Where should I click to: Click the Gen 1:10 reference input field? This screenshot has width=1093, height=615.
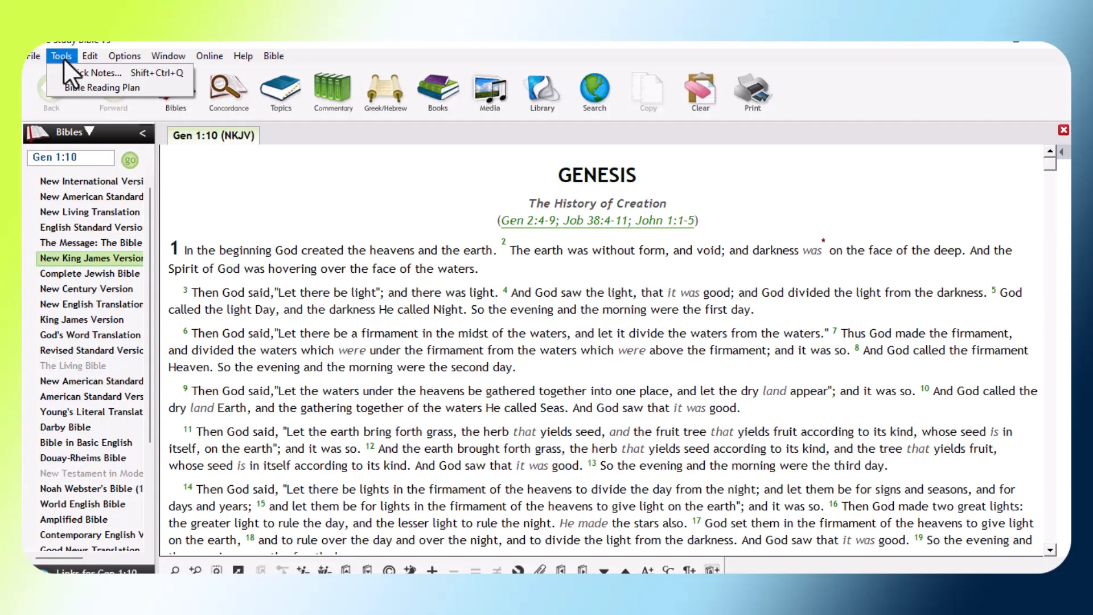[71, 158]
